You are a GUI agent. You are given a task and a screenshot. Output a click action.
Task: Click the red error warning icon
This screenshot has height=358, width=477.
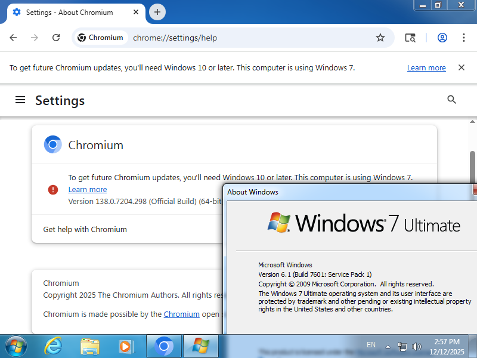[x=53, y=190]
